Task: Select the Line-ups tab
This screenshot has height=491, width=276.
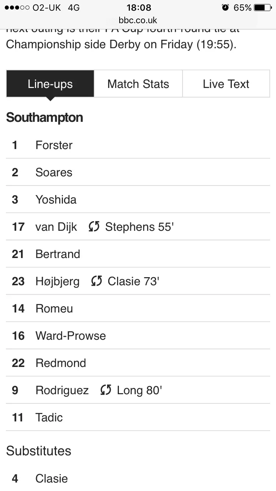Action: point(50,84)
